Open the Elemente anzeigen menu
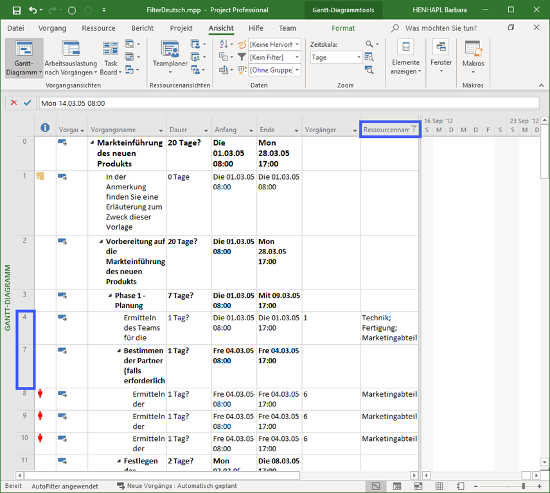The image size is (550, 493). point(406,58)
